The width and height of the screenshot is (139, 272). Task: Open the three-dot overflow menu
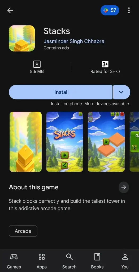pyautogui.click(x=129, y=10)
